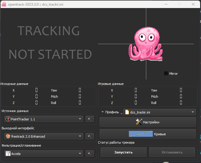Configure Accela filter using its hammer icon
The width and height of the screenshot is (201, 163).
(x=89, y=153)
